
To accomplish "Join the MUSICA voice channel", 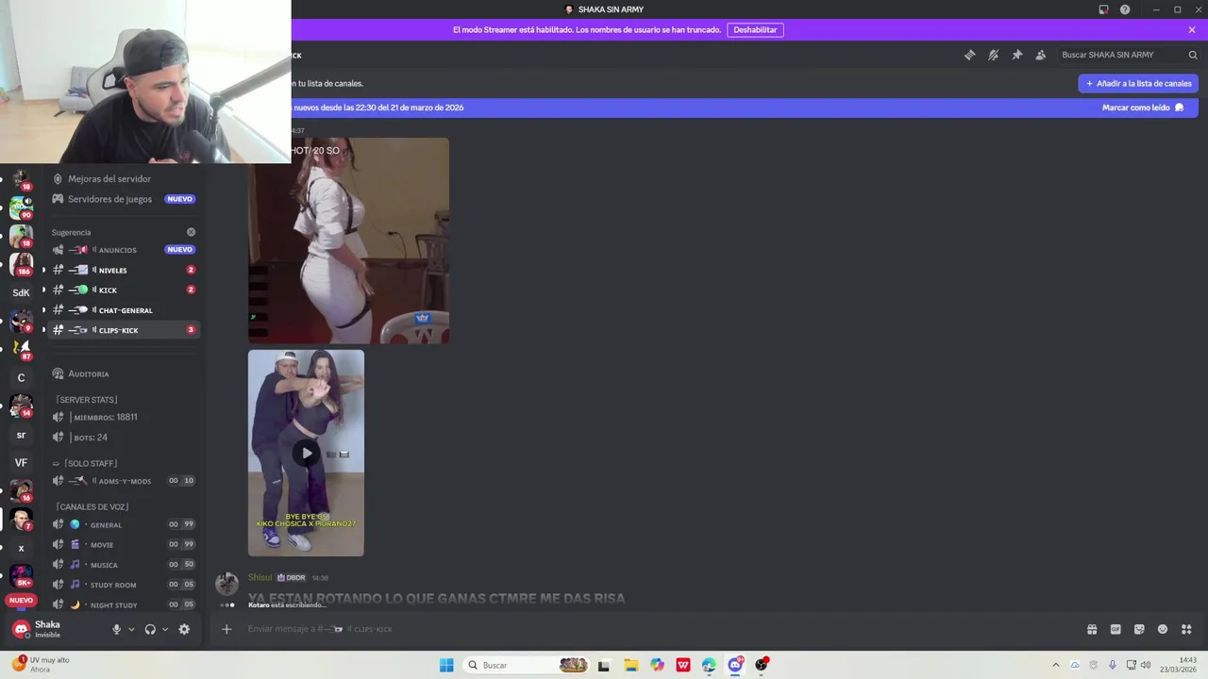I will pos(126,565).
